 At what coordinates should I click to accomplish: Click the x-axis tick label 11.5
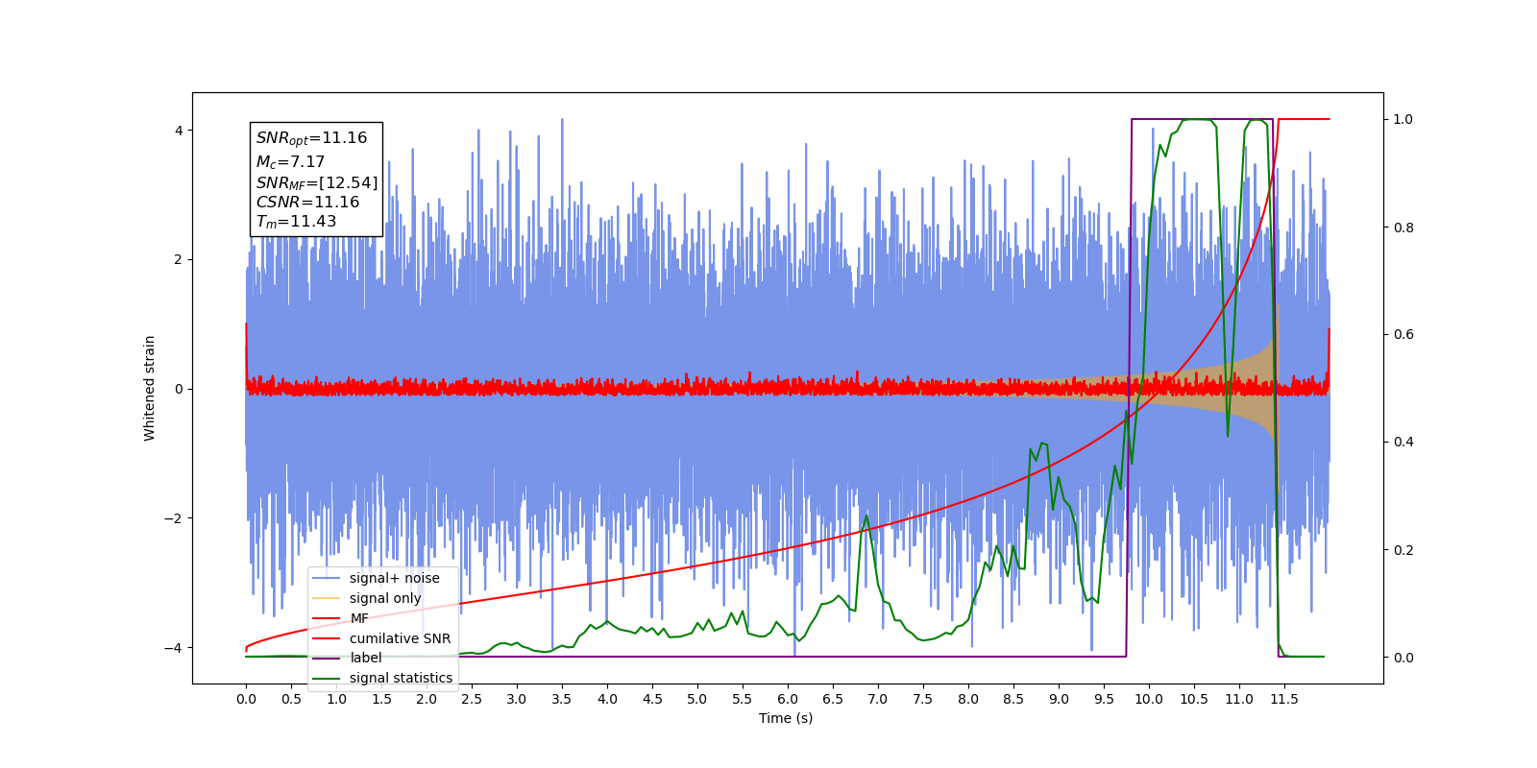(1284, 699)
